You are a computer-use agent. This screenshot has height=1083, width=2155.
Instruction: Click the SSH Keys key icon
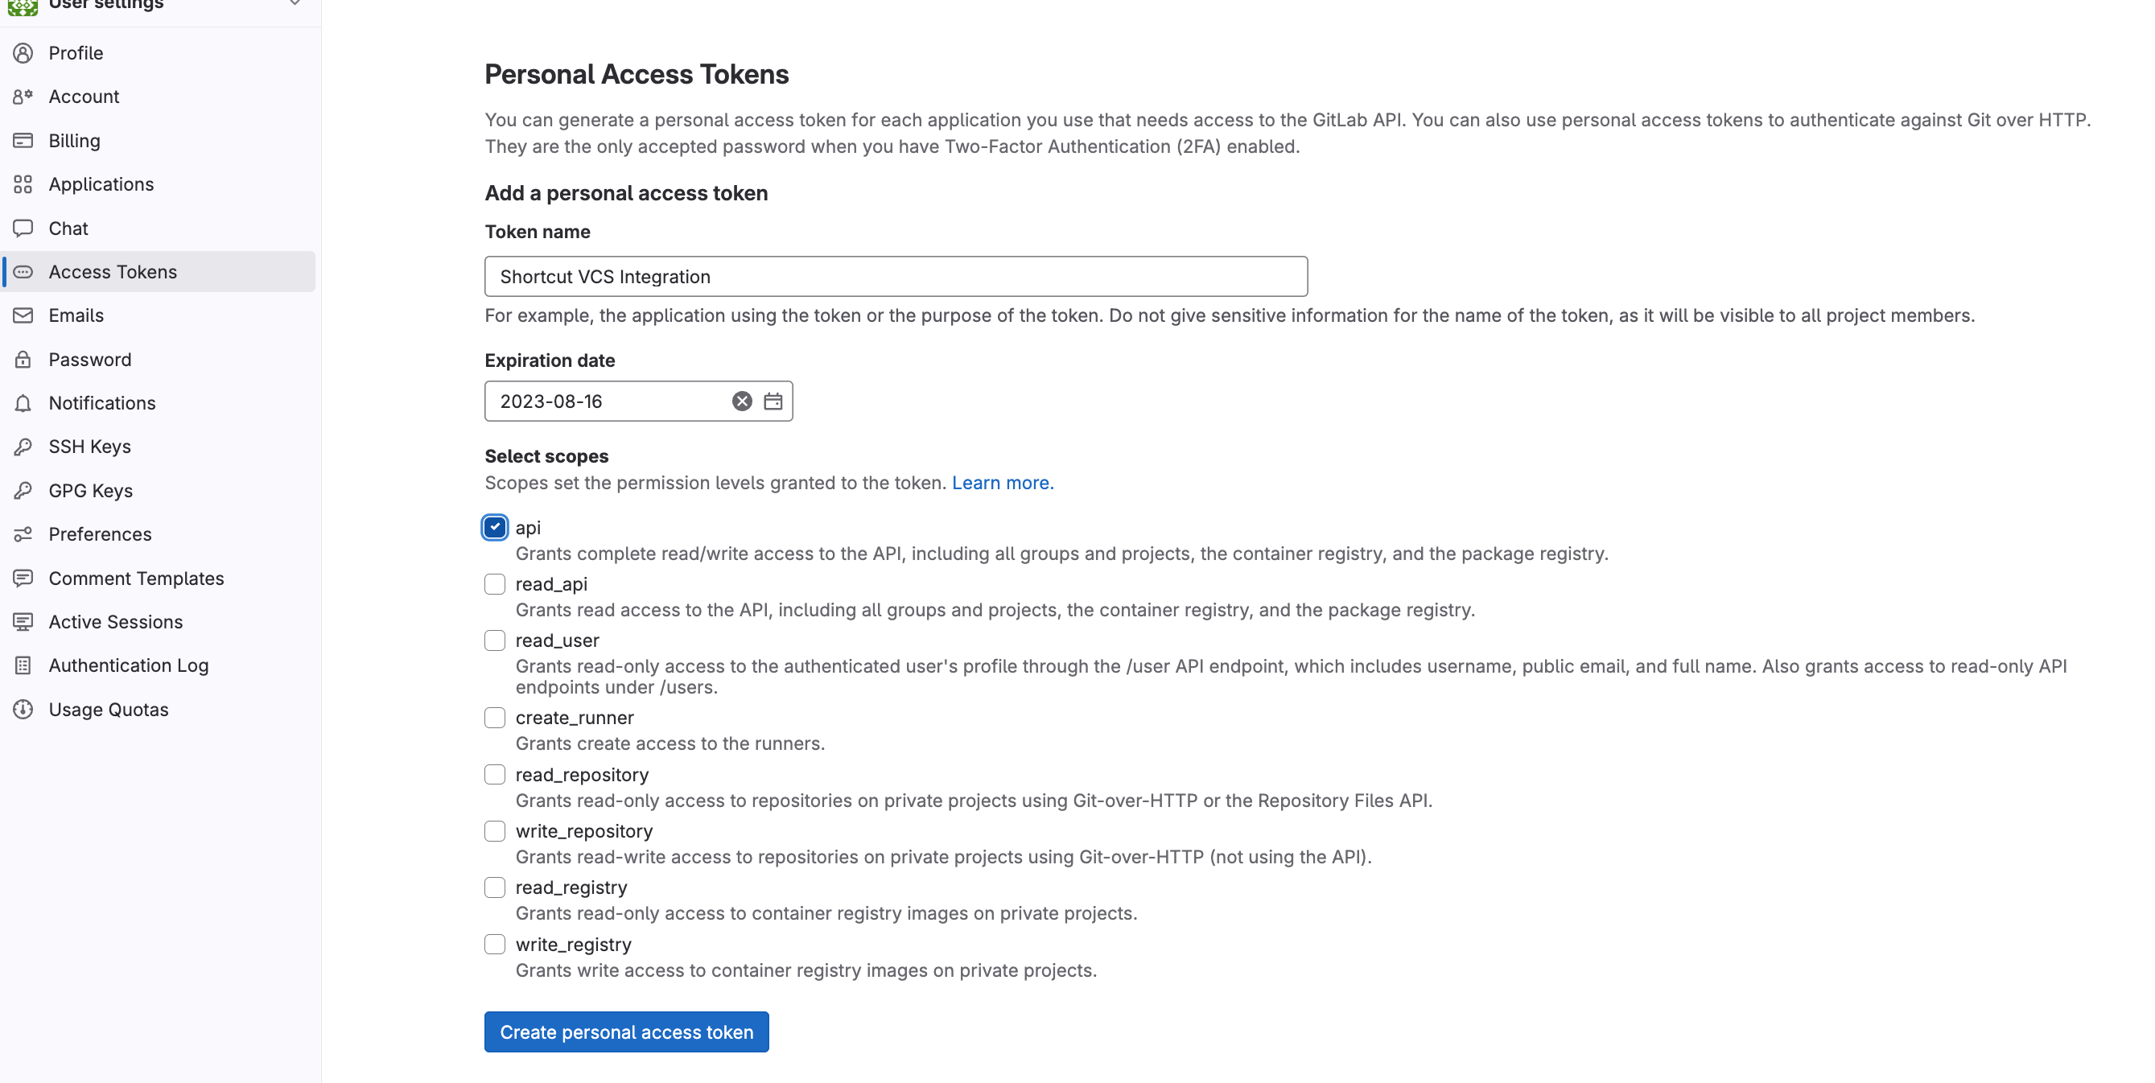click(x=23, y=447)
